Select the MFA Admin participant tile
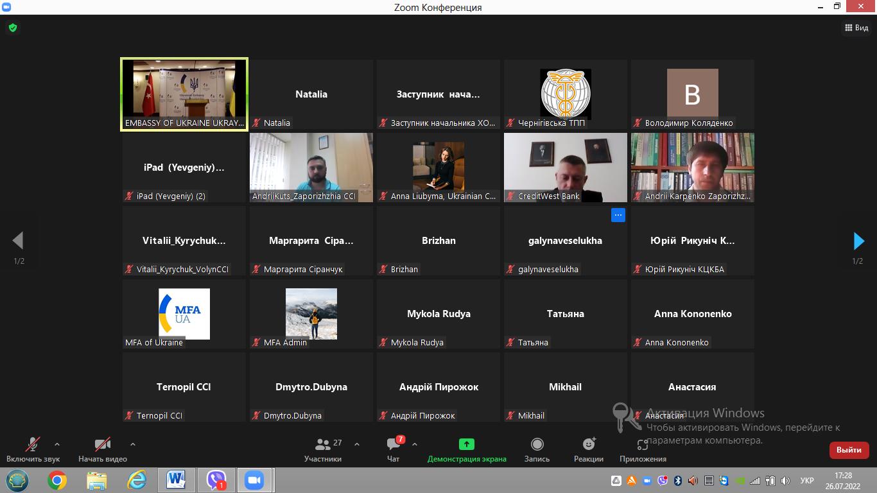Screen dimensions: 877x493 point(311,314)
